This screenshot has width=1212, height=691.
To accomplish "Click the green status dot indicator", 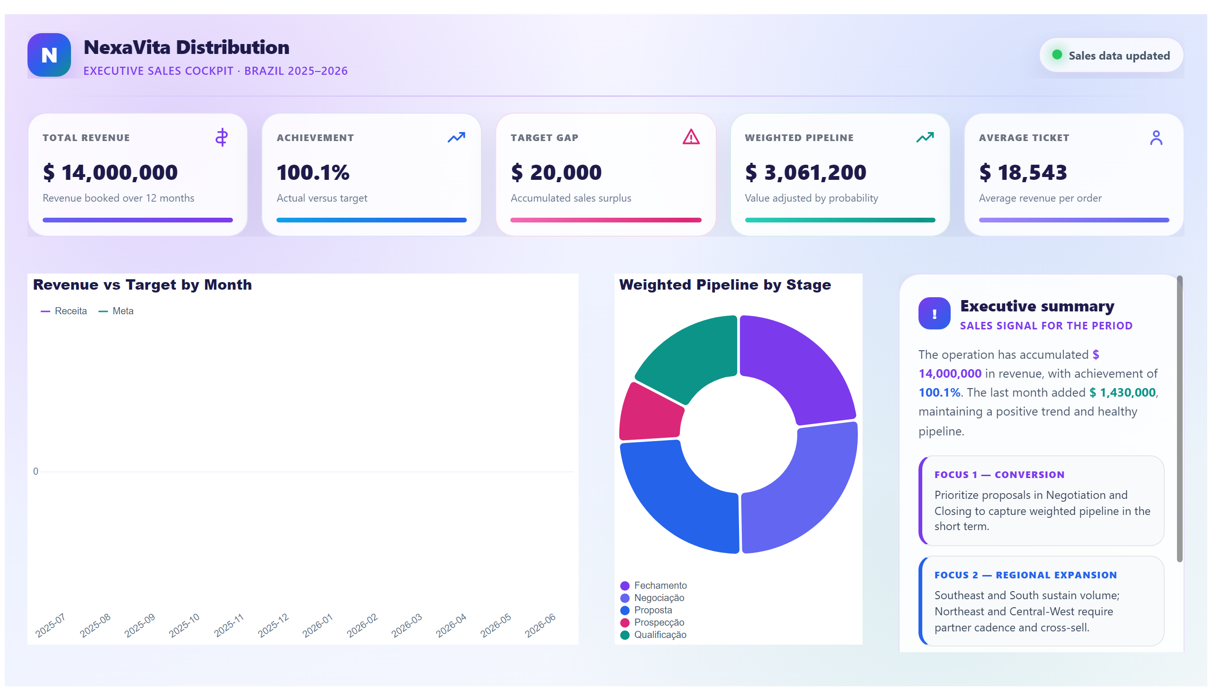I will pyautogui.click(x=1057, y=54).
